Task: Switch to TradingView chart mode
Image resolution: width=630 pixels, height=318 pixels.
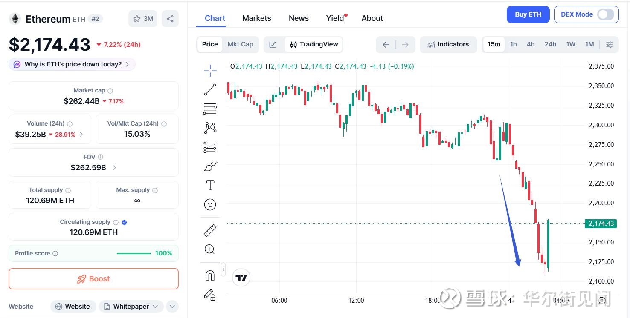Action: [314, 44]
